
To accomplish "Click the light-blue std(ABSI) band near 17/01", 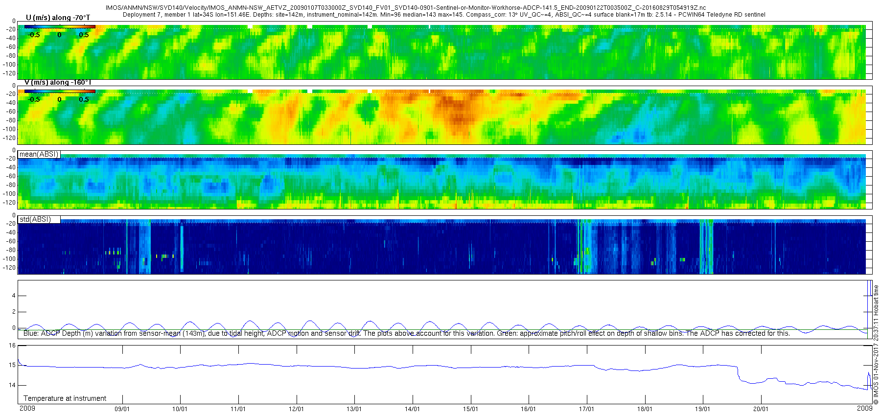I will click(587, 247).
